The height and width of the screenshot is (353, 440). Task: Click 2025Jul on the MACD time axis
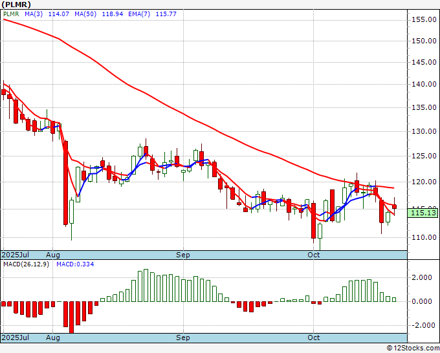pyautogui.click(x=16, y=337)
